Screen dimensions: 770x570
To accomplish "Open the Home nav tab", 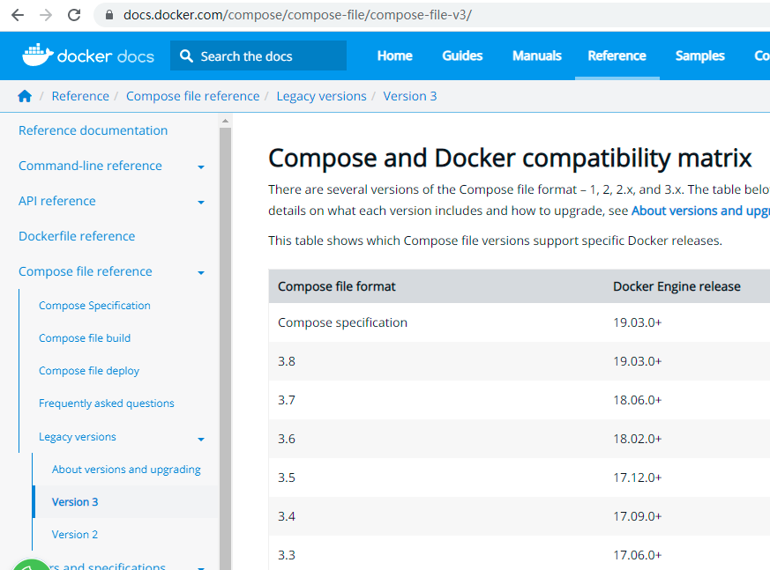I will pos(395,56).
